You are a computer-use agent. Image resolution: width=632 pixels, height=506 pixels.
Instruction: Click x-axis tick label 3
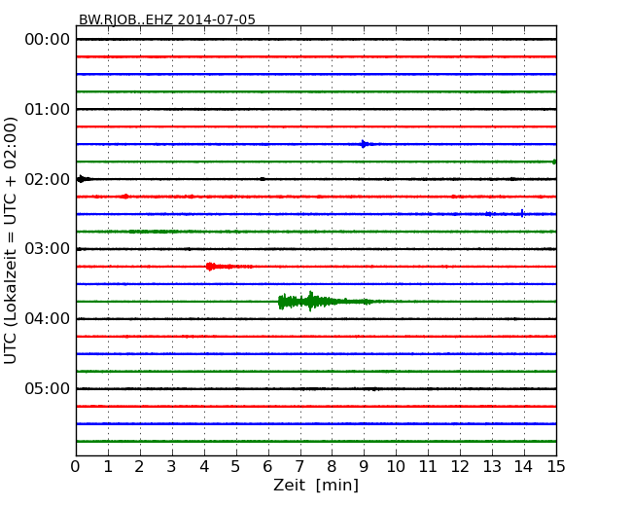172,467
